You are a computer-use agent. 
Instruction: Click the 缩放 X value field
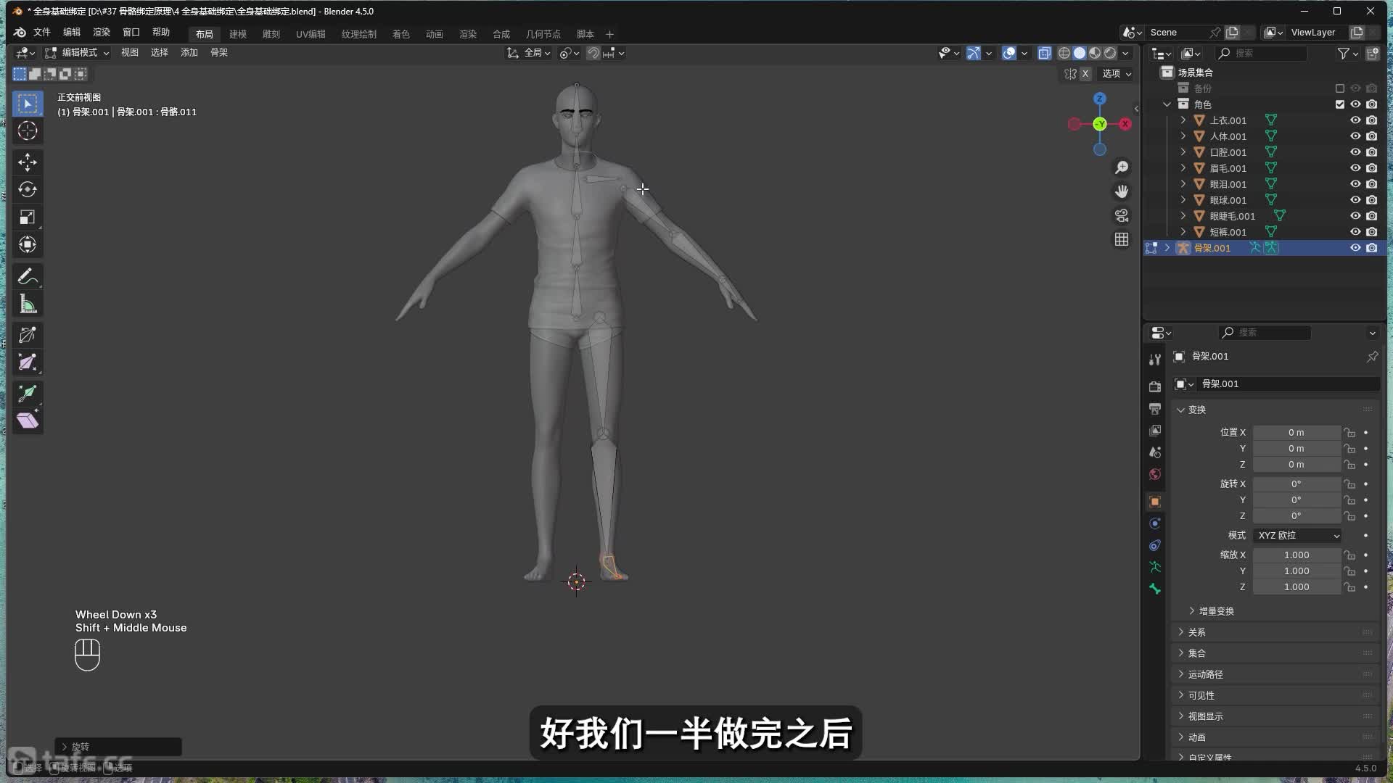click(x=1296, y=555)
